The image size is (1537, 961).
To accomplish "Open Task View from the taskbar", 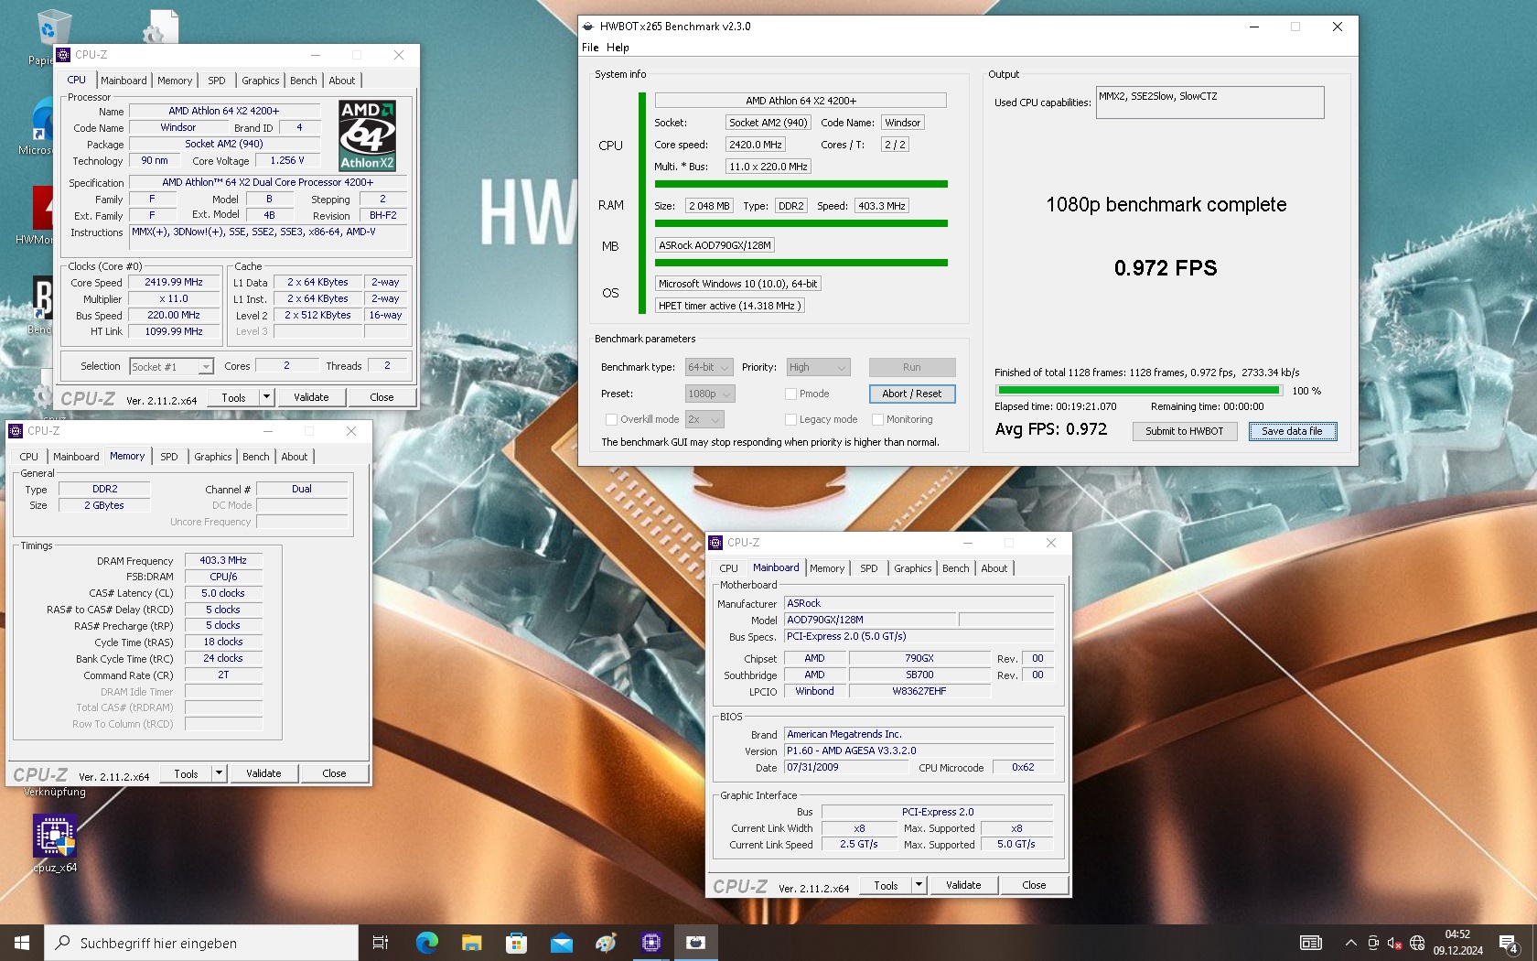I will pyautogui.click(x=381, y=943).
